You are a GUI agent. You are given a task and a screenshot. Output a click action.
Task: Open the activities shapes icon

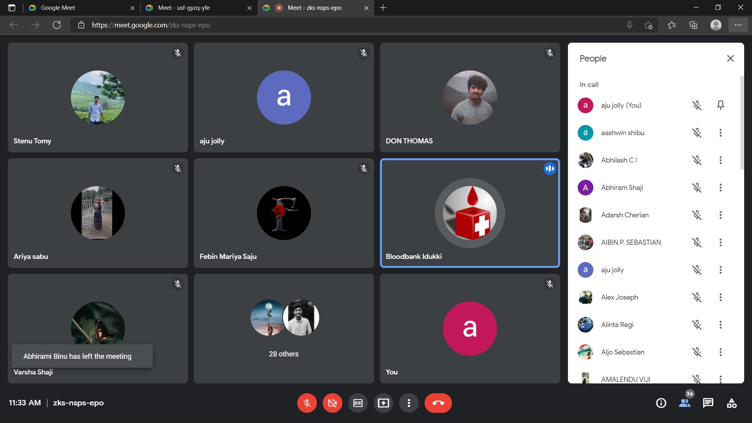[731, 403]
